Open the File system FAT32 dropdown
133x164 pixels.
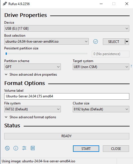point(32,109)
